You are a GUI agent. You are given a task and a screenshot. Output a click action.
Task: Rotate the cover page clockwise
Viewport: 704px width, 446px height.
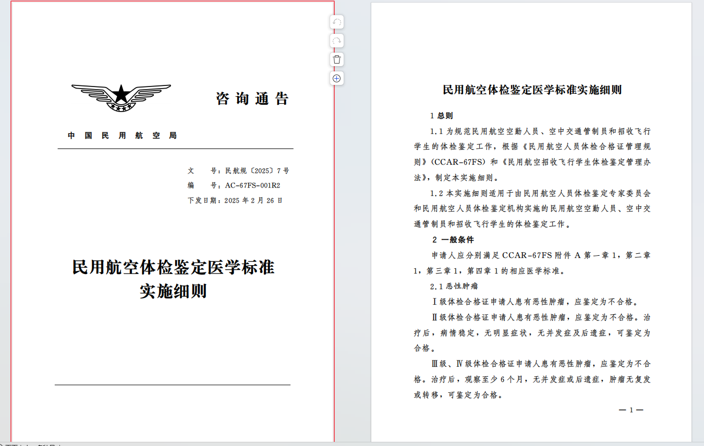[337, 41]
